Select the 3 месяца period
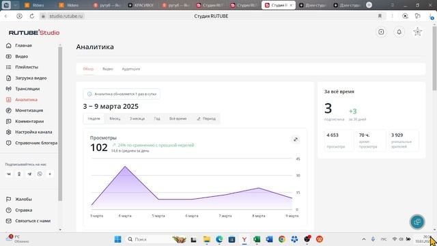 click(x=137, y=118)
